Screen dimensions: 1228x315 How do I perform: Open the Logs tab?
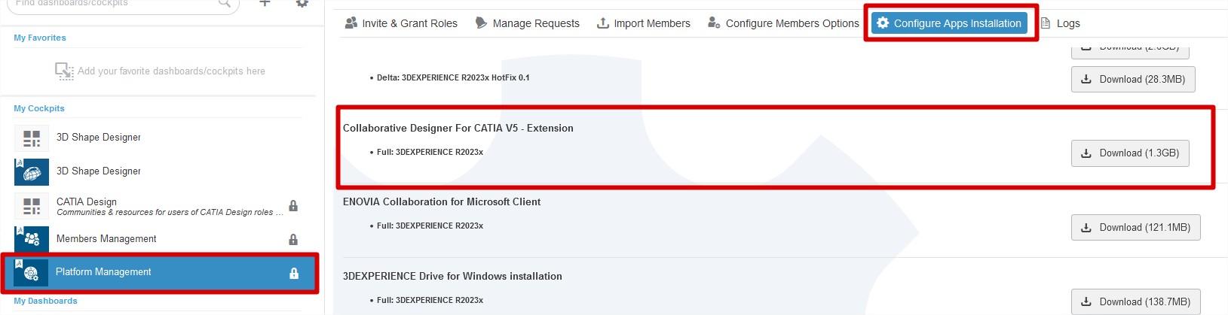coord(1060,23)
